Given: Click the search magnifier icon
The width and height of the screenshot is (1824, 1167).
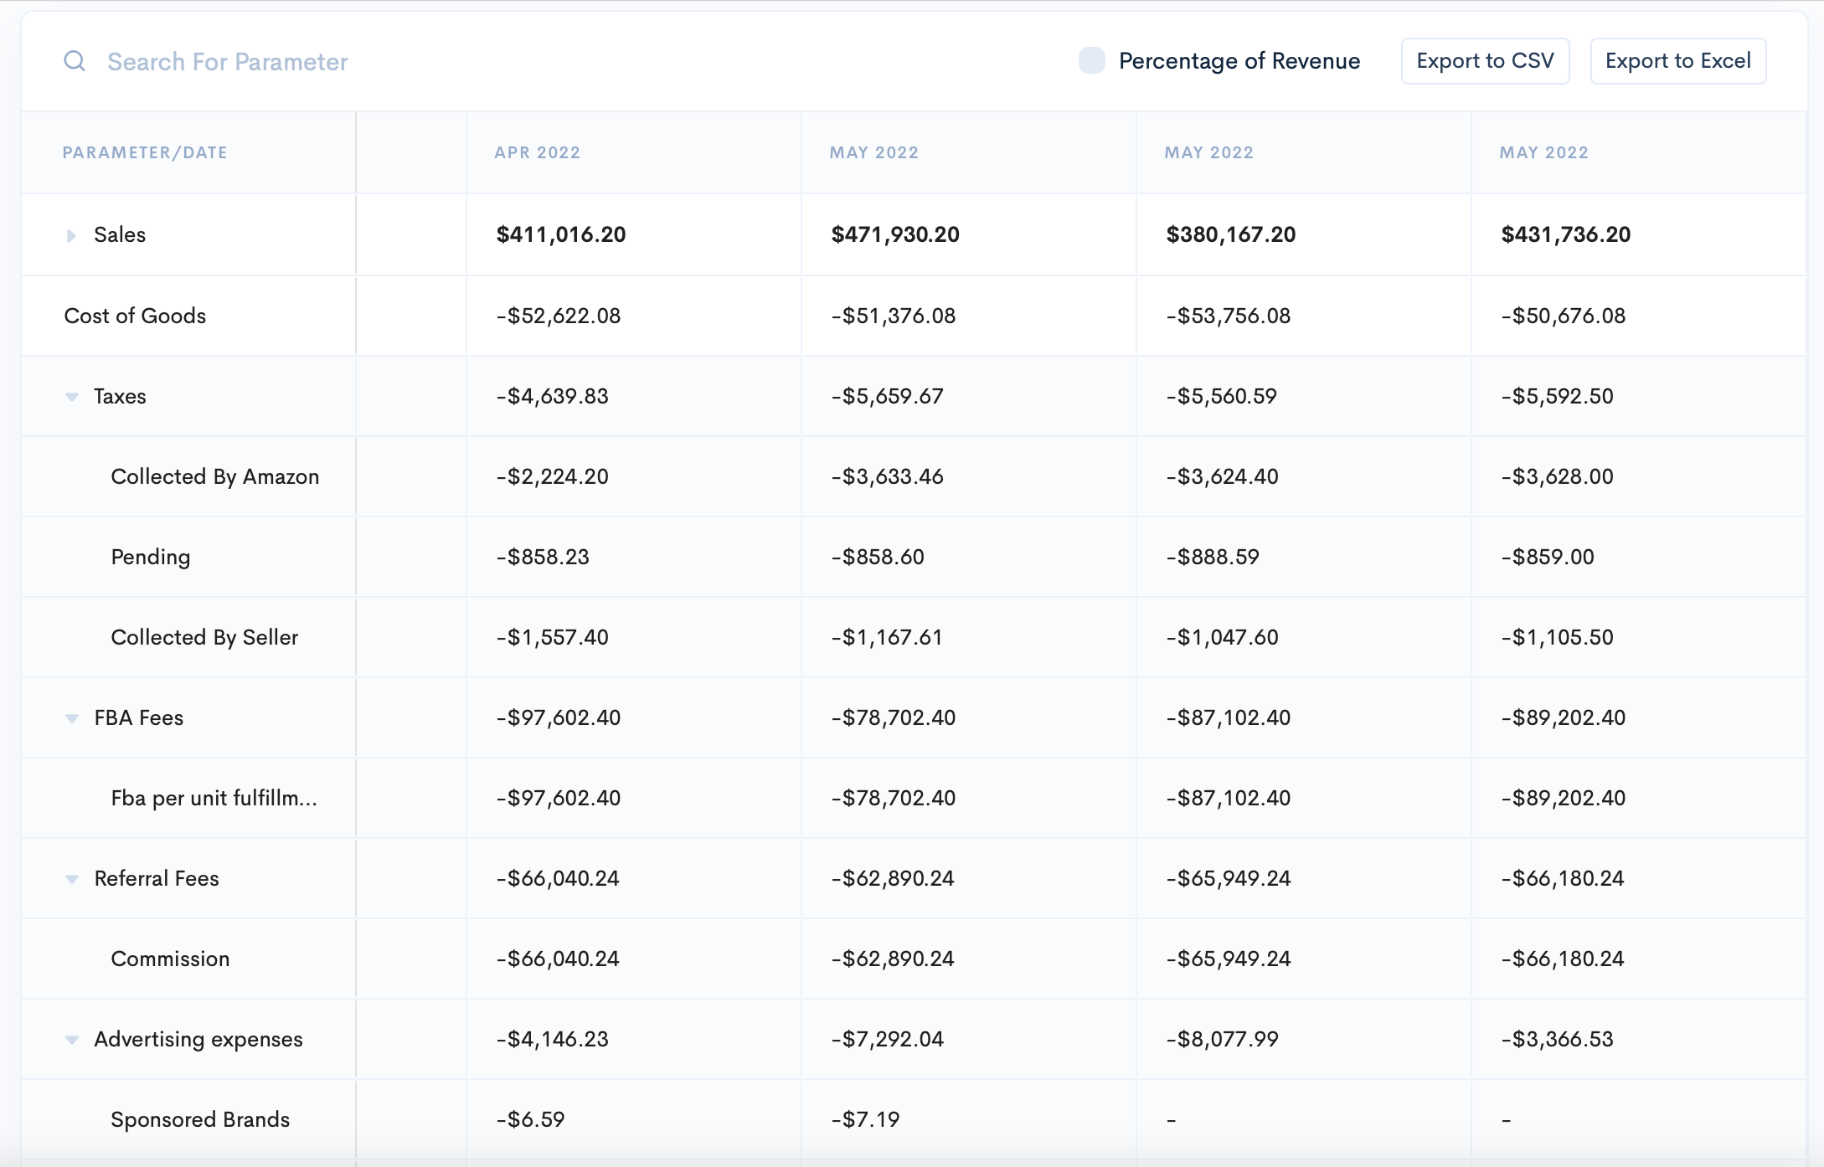Looking at the screenshot, I should pyautogui.click(x=75, y=61).
